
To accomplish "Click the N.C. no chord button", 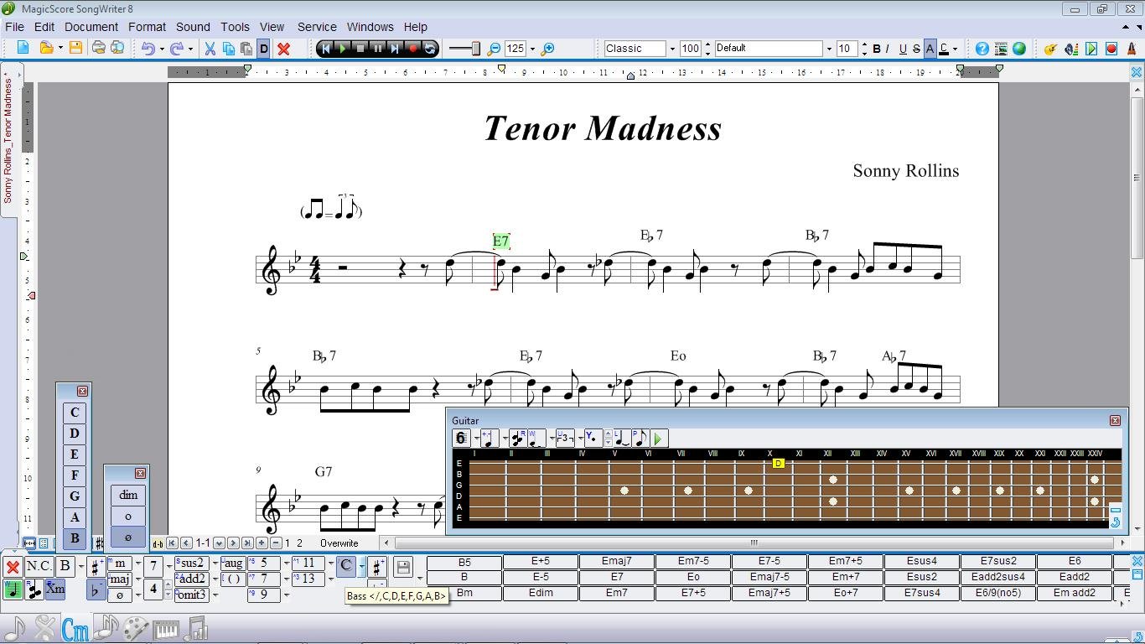I will pos(39,567).
